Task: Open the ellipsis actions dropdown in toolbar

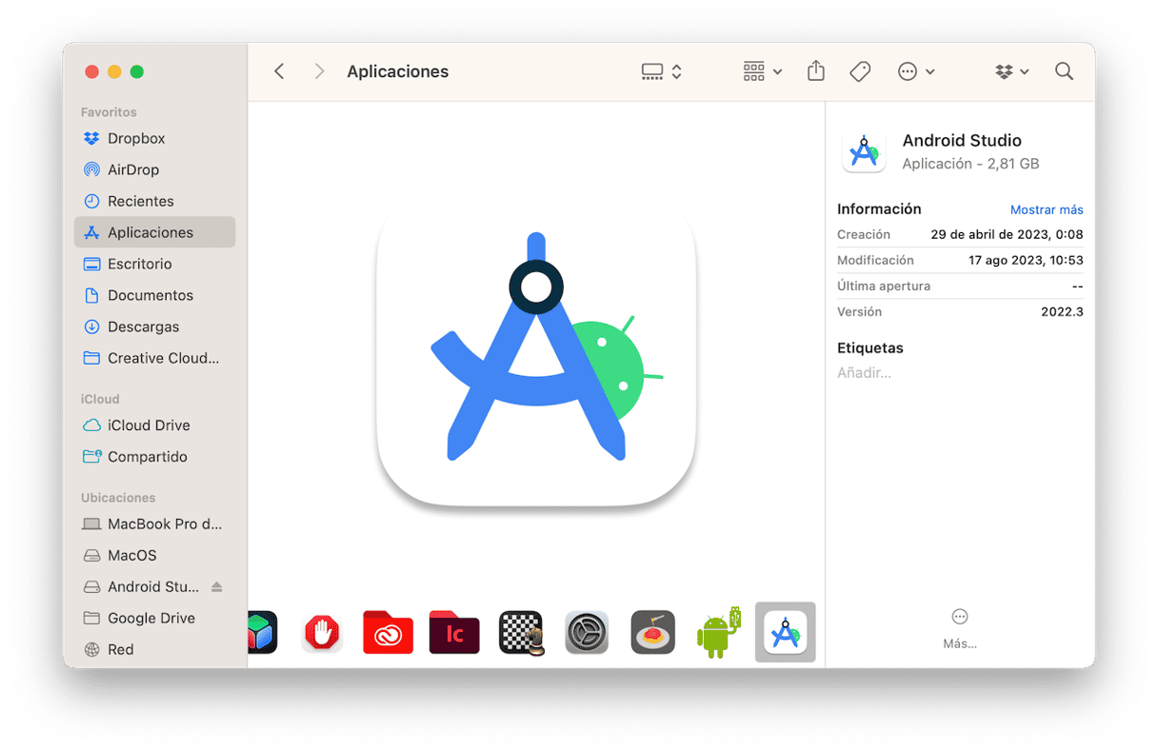Action: (x=916, y=71)
